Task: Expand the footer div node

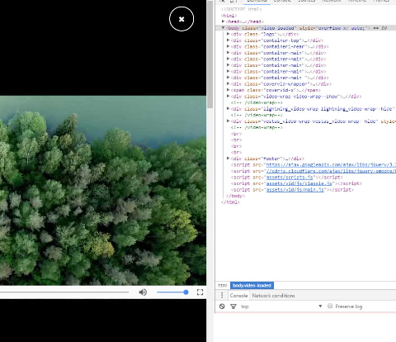Action: point(229,159)
